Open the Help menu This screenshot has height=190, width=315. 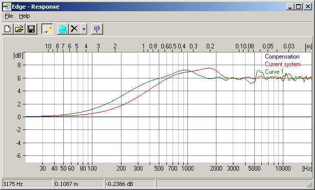25,16
